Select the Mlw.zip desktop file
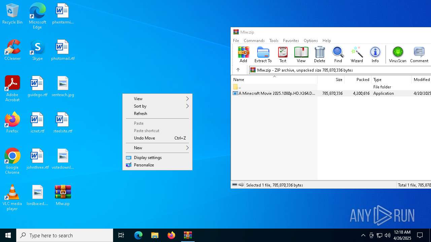431x242 pixels. (x=63, y=195)
